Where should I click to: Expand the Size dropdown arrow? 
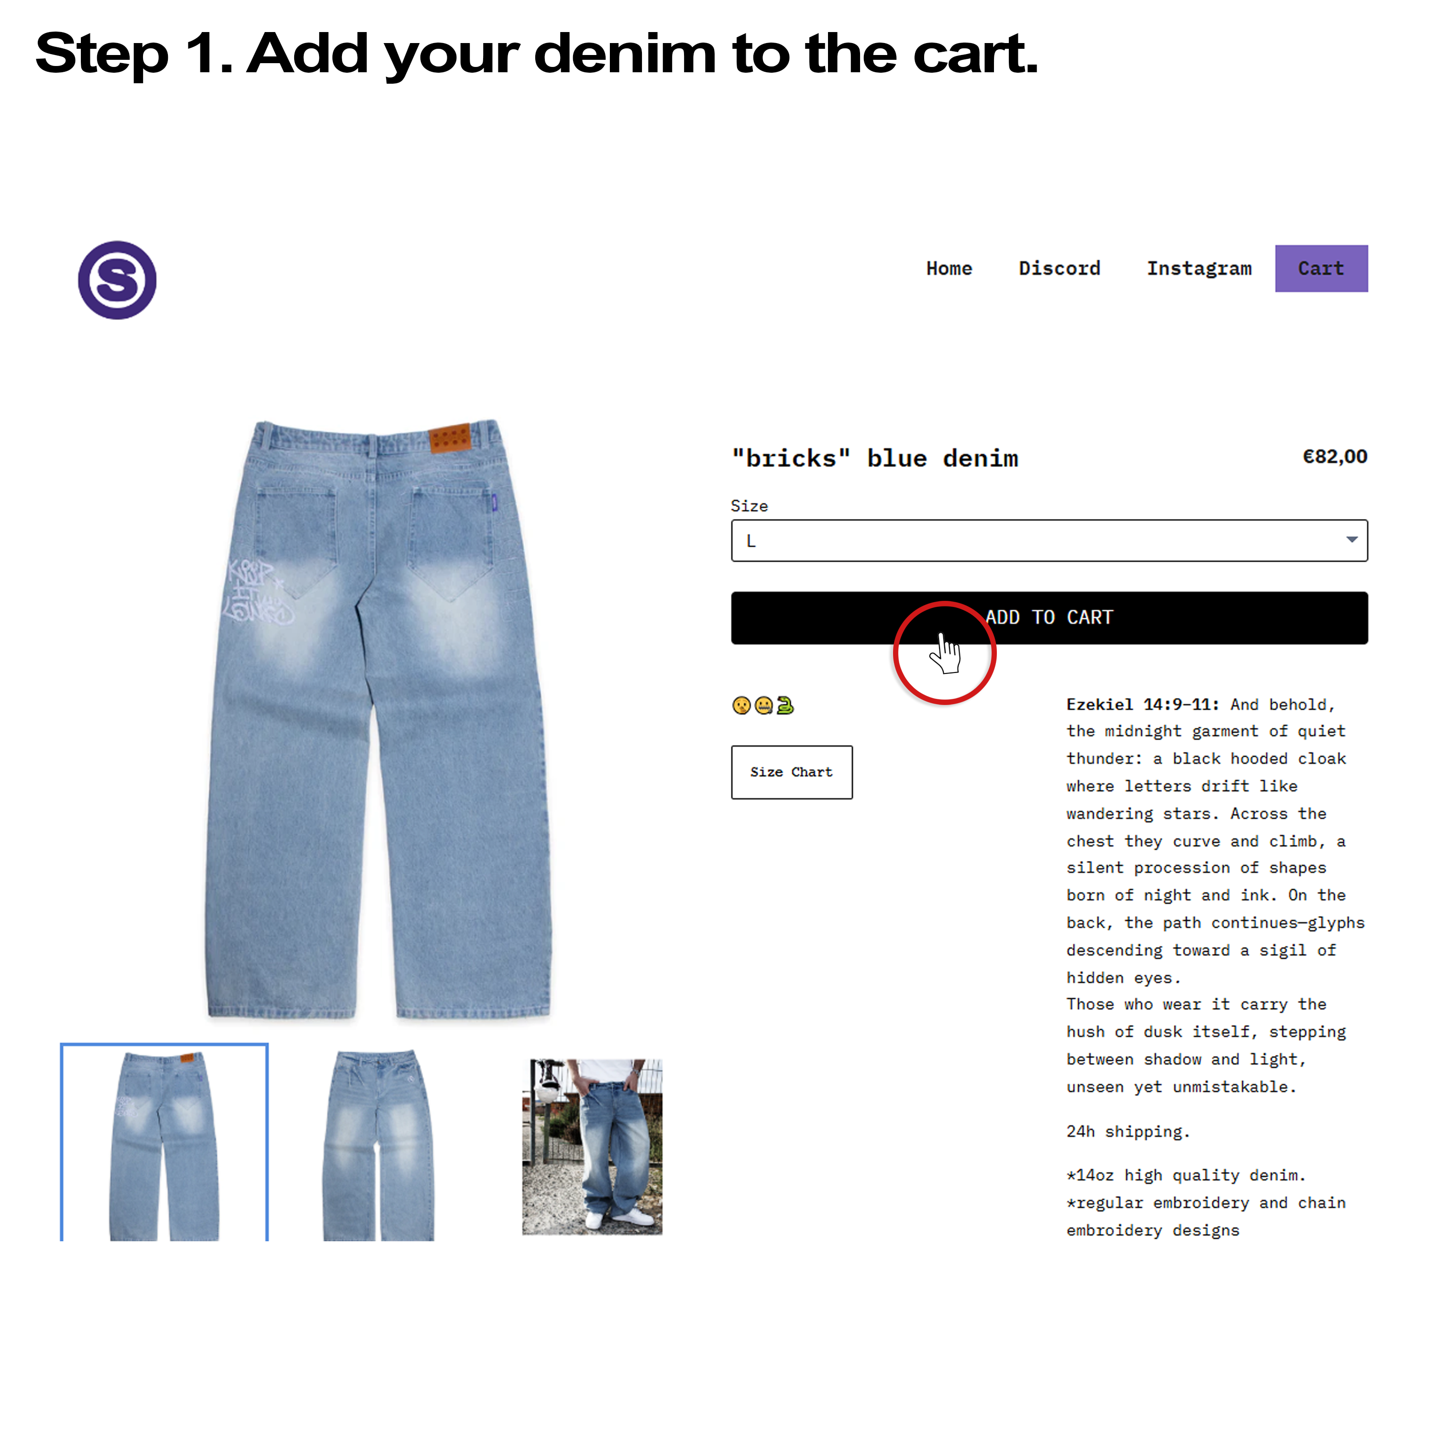[1351, 539]
